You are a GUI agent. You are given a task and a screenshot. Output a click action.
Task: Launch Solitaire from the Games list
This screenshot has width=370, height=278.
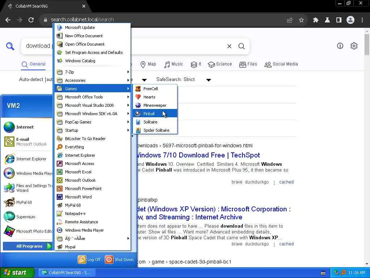point(155,122)
